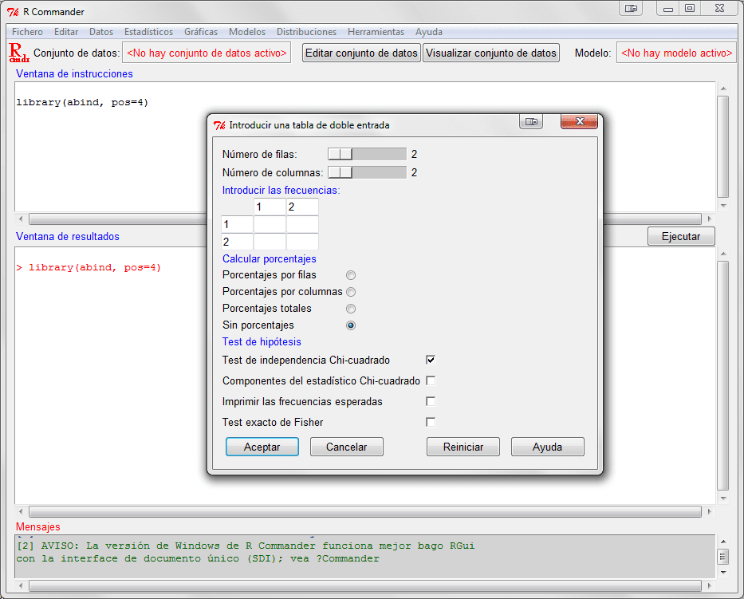Image resolution: width=744 pixels, height=599 pixels.
Task: Click the R Commander title bar Tk icon
Action: (14, 12)
